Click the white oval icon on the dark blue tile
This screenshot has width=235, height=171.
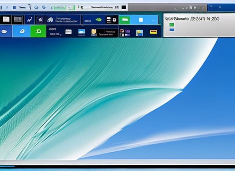5,32
